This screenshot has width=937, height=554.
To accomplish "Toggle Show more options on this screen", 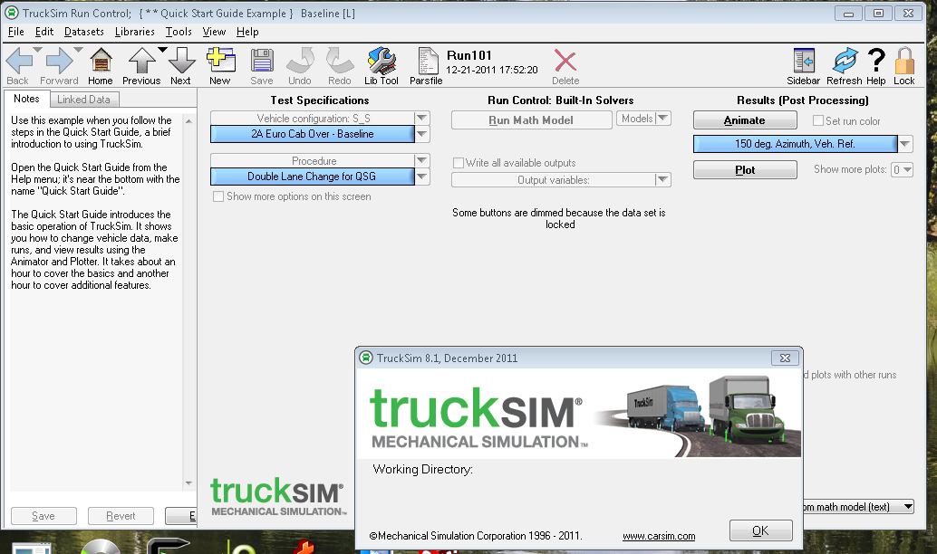I will pyautogui.click(x=218, y=196).
